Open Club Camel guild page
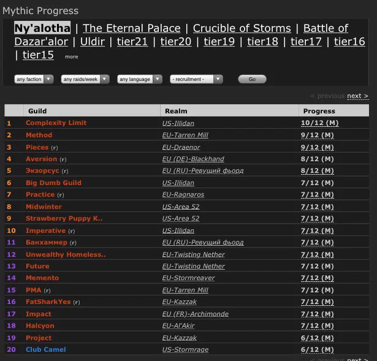 (x=46, y=349)
